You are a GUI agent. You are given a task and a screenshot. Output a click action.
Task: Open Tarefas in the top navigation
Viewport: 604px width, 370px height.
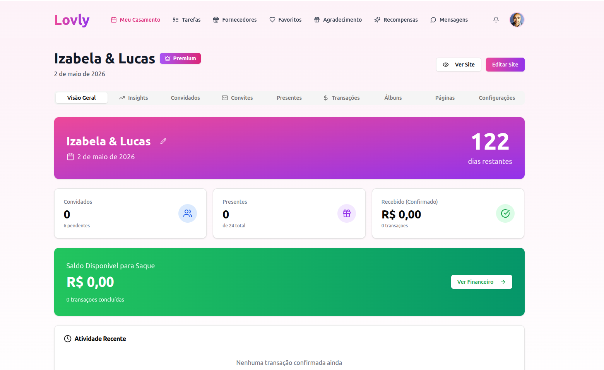tap(187, 20)
